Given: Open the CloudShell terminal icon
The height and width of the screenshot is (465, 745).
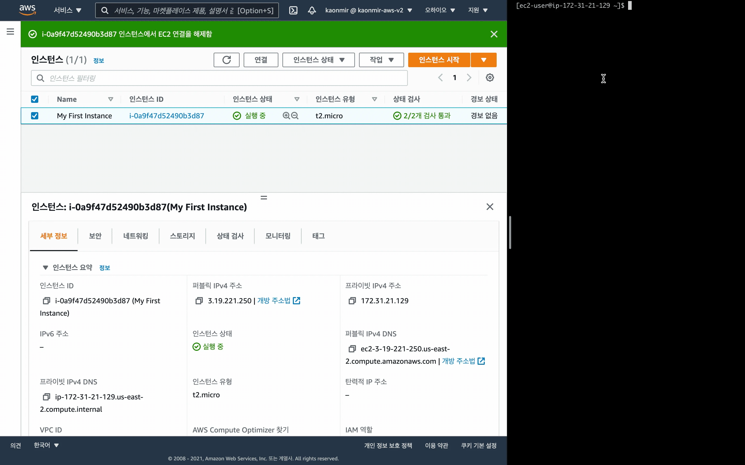Looking at the screenshot, I should (x=293, y=10).
